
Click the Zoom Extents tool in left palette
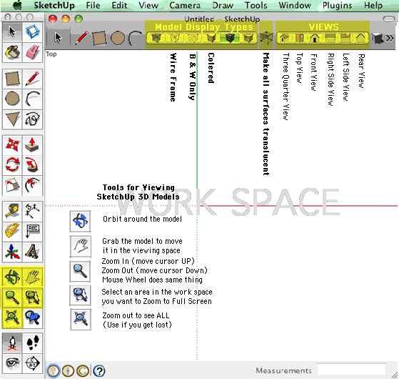pyautogui.click(x=12, y=318)
